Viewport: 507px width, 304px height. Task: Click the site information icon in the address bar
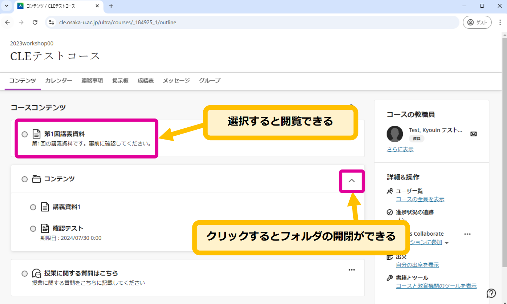point(52,22)
